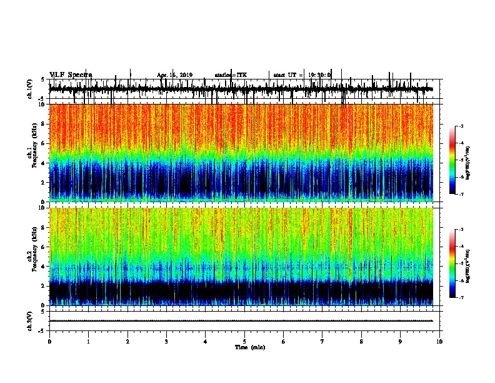Click the '8' kHz tick of ch.2 spectrogram

point(44,228)
